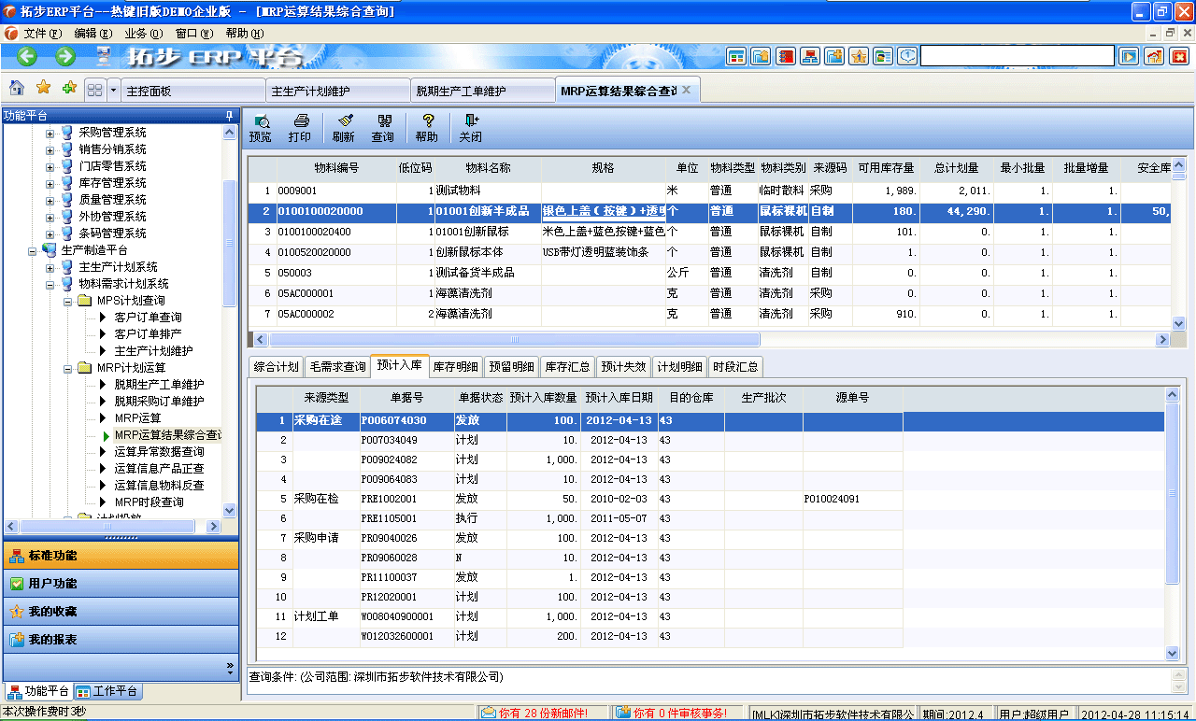Click the search input field on the toolbar
Image resolution: width=1196 pixels, height=721 pixels.
tap(1017, 55)
